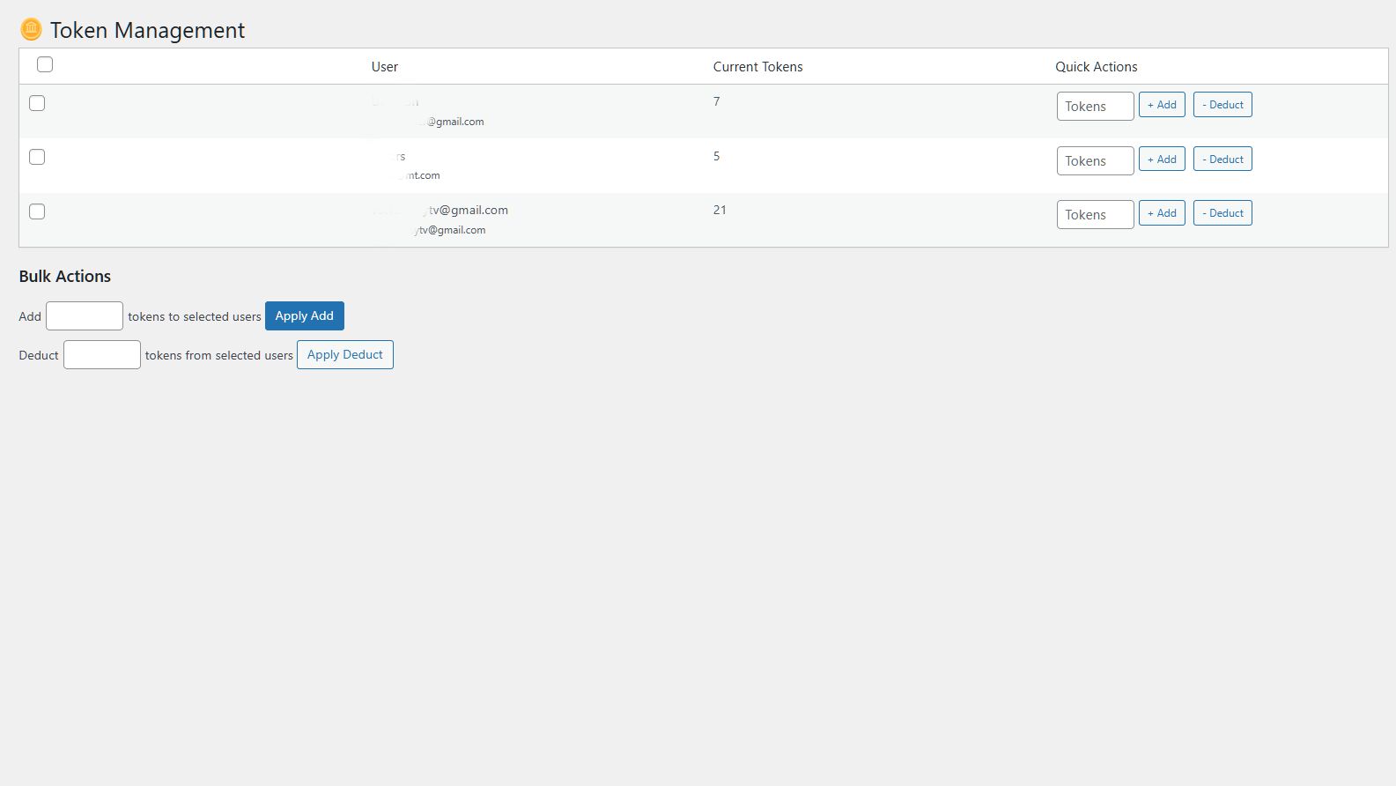Screen dimensions: 1396x786
Task: Toggle the select-all checkbox in table header
Action: coord(45,64)
